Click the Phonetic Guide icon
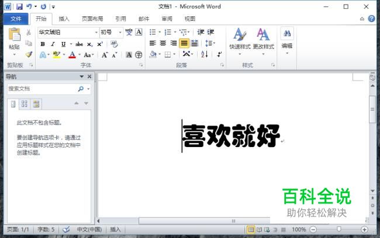The height and width of the screenshot is (238, 380). pyautogui.click(x=129, y=32)
